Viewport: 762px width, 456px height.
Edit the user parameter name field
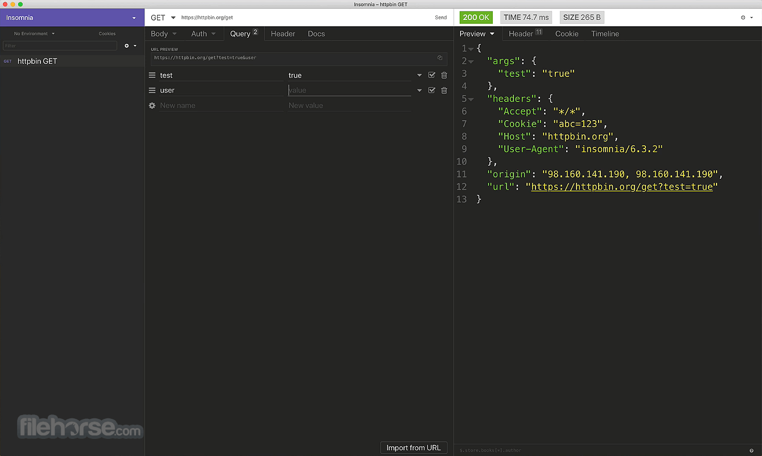[221, 90]
